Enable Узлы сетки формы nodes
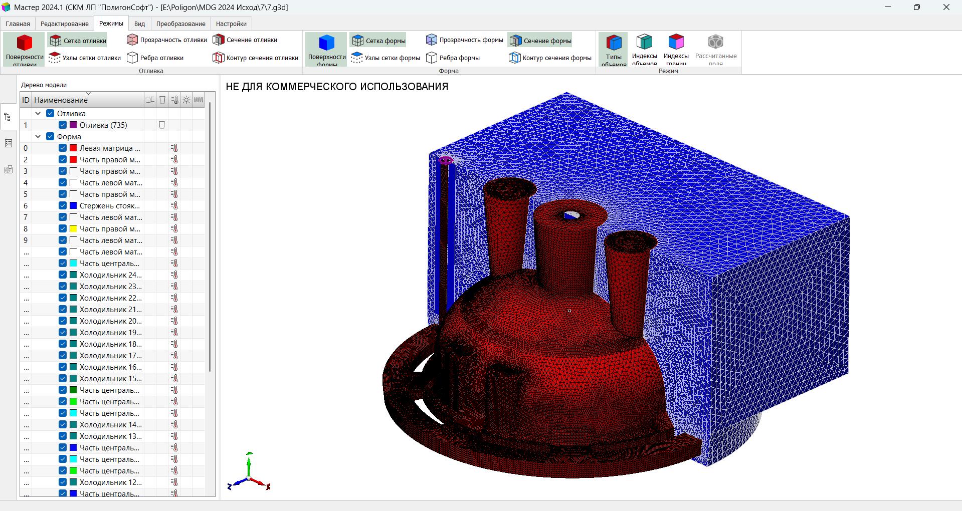Screen dimensions: 962x511 click(386, 58)
